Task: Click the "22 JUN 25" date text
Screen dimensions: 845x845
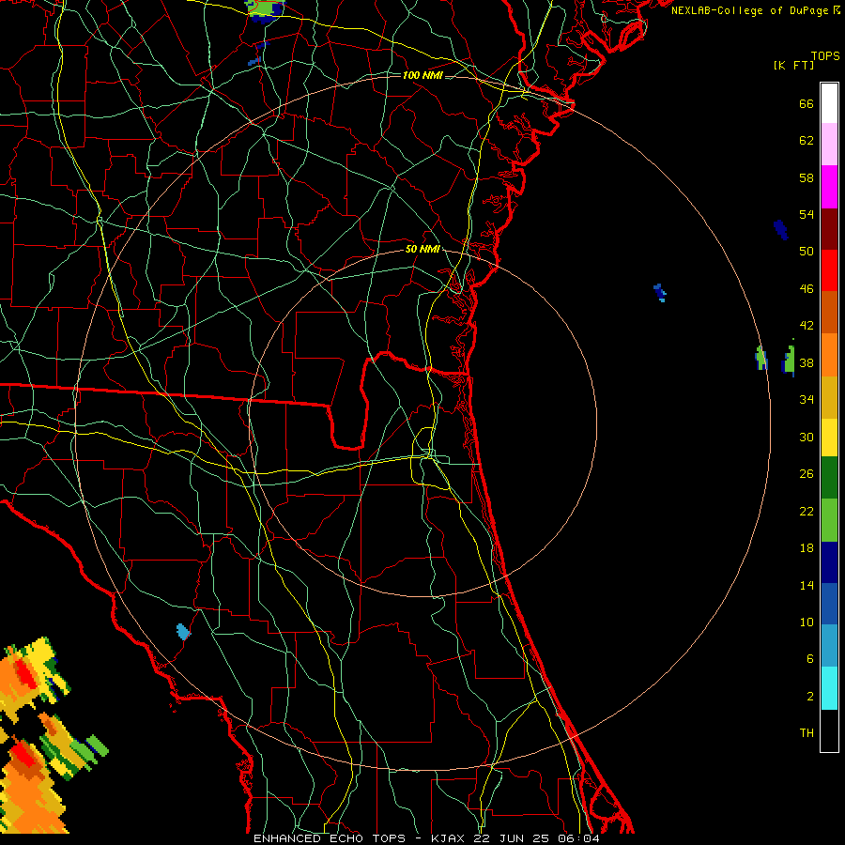Action: click(x=513, y=838)
